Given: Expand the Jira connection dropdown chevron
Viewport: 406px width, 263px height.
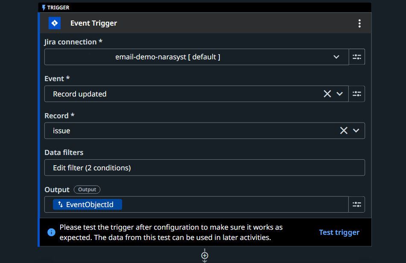Looking at the screenshot, I should [x=336, y=57].
